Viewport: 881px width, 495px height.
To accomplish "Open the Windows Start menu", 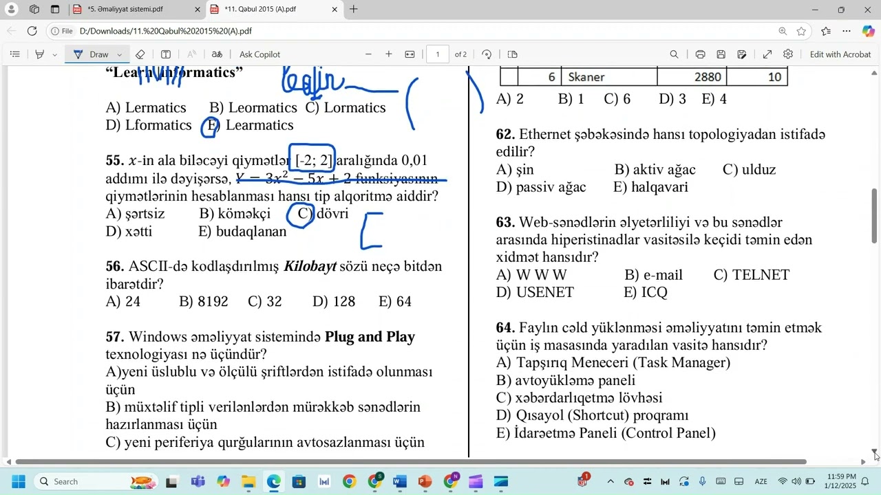I will point(18,481).
